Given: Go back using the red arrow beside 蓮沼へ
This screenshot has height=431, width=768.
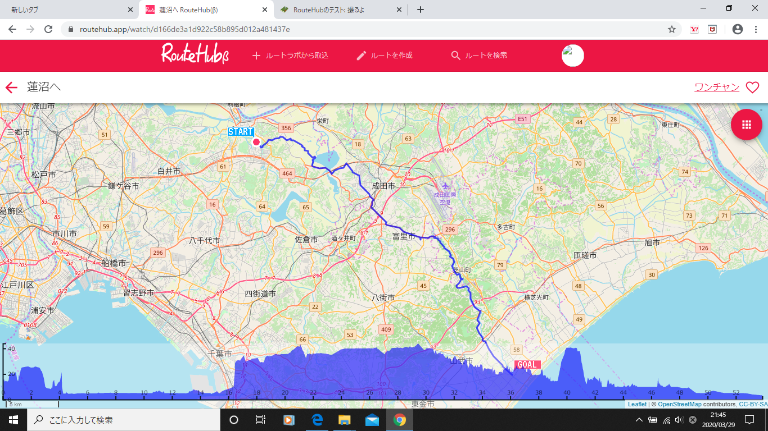Looking at the screenshot, I should (x=11, y=87).
